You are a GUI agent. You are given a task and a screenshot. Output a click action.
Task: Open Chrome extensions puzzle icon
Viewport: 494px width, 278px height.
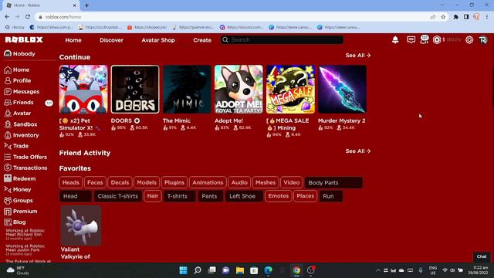(456, 17)
